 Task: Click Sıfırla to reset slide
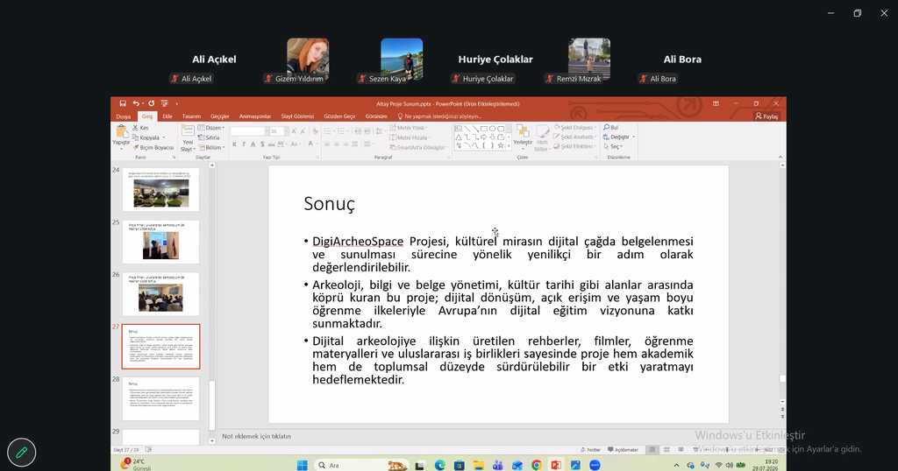tap(209, 137)
